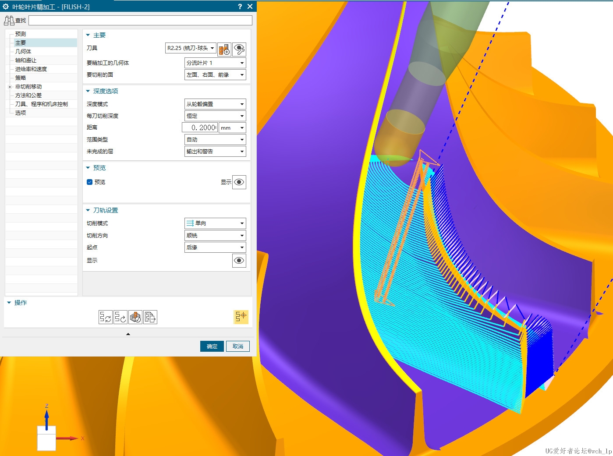
Task: Open the 刀具 R2.25 tool dropdown
Action: (190, 48)
